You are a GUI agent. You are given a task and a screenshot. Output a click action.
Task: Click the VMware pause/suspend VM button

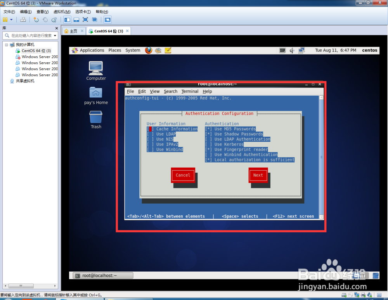(5, 20)
